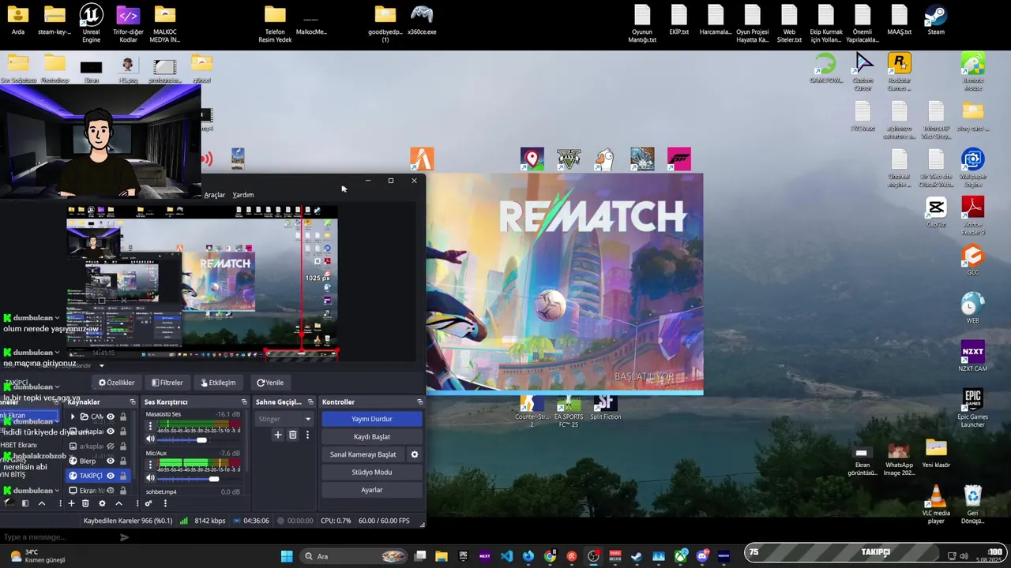Open the Steam desktop shortcut
The height and width of the screenshot is (568, 1011).
[x=936, y=21]
